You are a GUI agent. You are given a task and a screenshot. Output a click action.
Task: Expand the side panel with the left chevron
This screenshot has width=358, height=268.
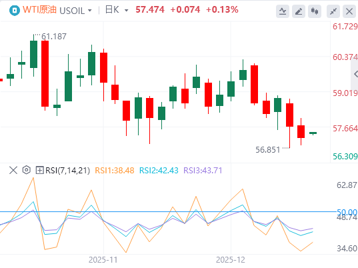point(355,74)
